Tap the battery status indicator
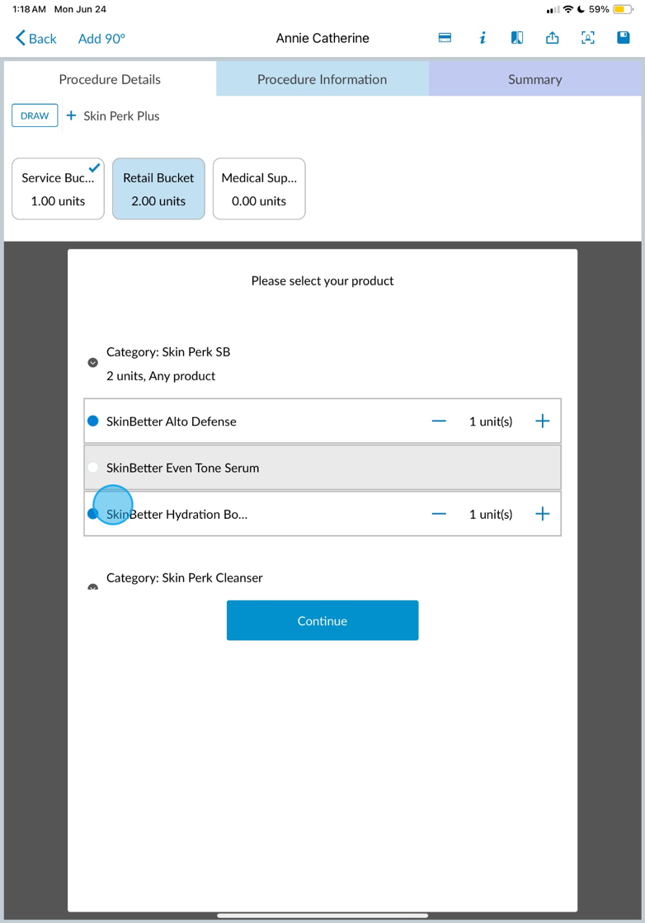645x923 pixels. click(623, 9)
